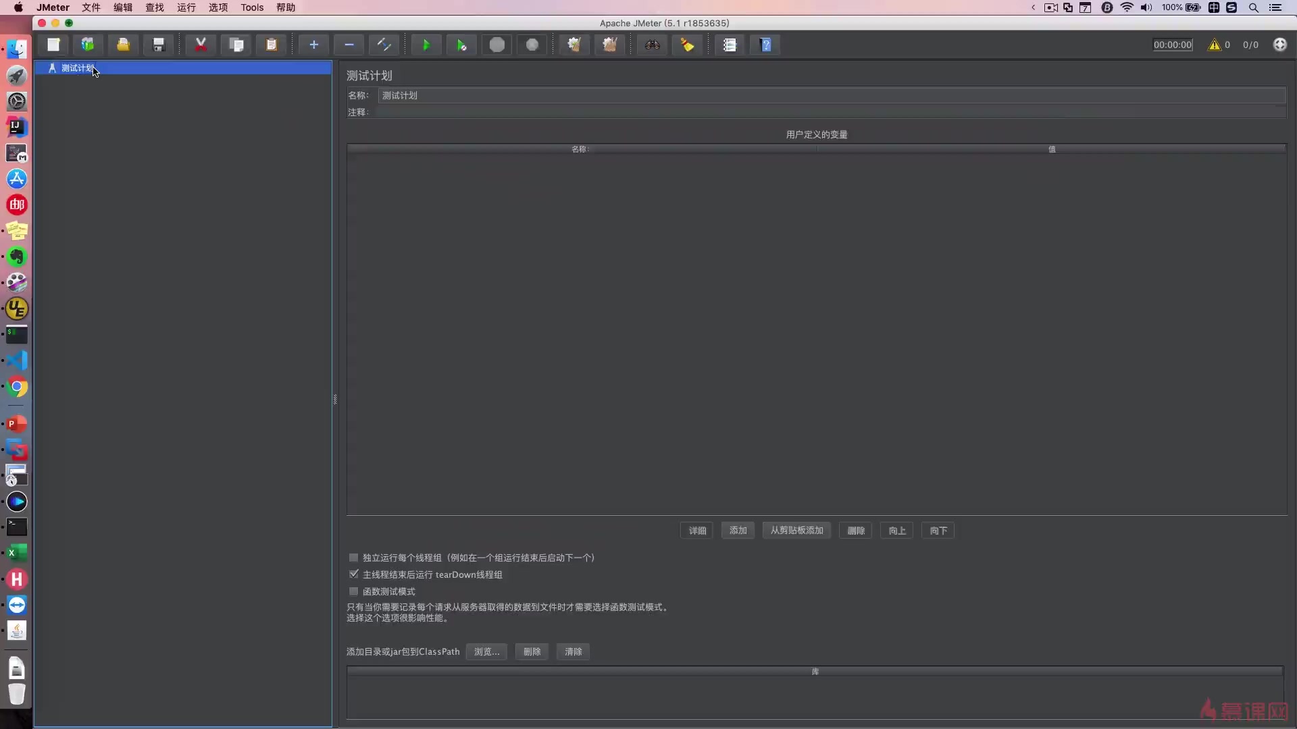This screenshot has height=729, width=1297.
Task: Open the 帮助 menu
Action: pyautogui.click(x=286, y=7)
